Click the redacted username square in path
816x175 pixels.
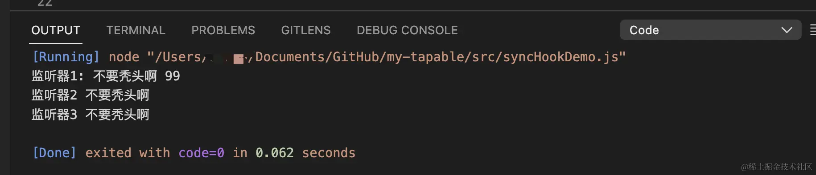coord(239,59)
